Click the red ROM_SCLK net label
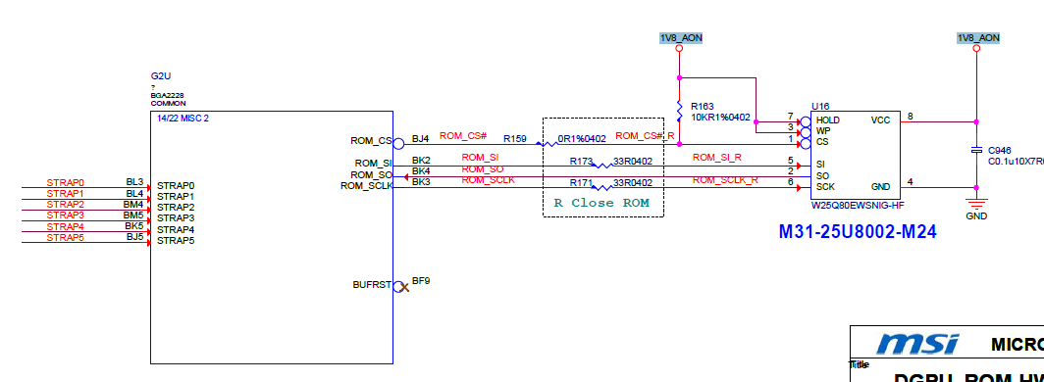Screen dimensions: 1044x382 click(x=488, y=180)
